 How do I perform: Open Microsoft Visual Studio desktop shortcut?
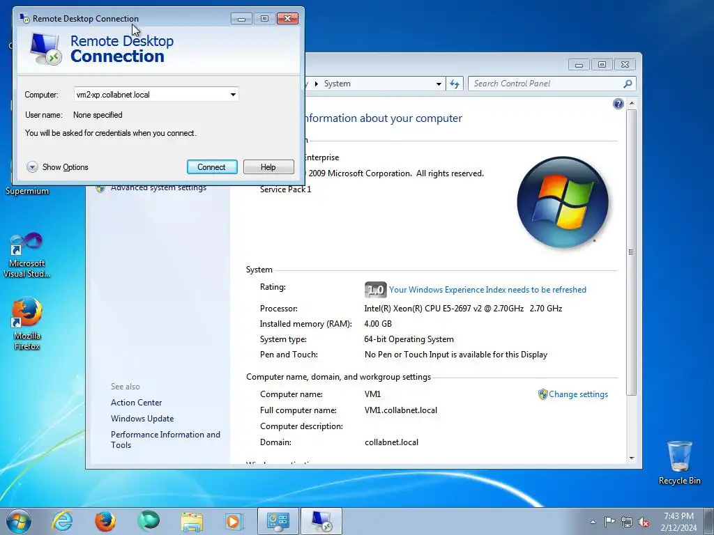point(27,255)
